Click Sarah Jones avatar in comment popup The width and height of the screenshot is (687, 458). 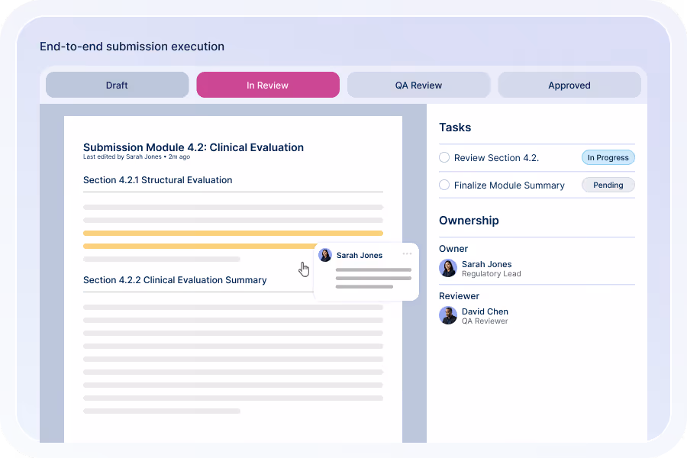(x=325, y=255)
